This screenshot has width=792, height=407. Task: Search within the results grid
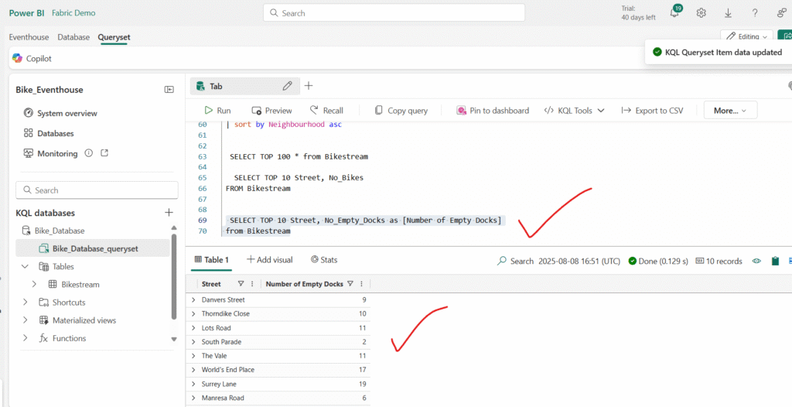click(x=516, y=261)
